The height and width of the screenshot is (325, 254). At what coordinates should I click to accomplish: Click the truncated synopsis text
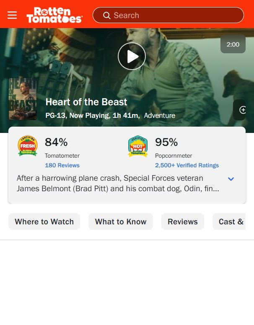pos(118,183)
